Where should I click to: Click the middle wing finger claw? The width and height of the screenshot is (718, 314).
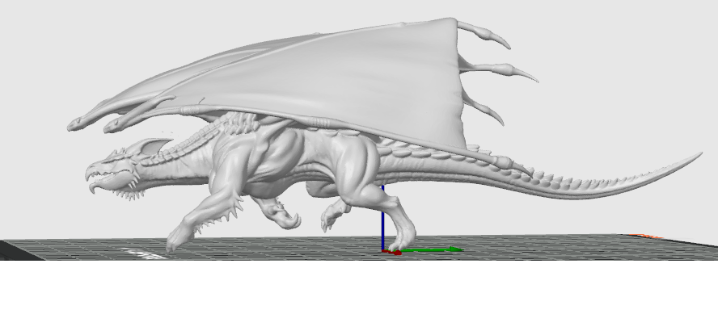point(499,71)
